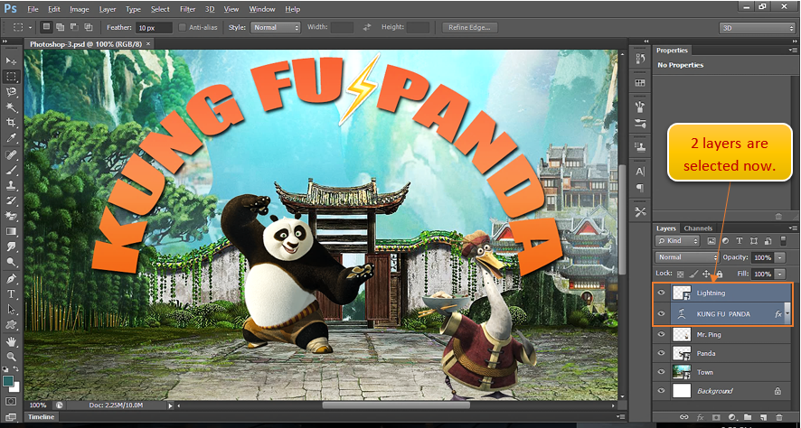Select the Dodge tool
801x428 pixels.
pyautogui.click(x=11, y=262)
